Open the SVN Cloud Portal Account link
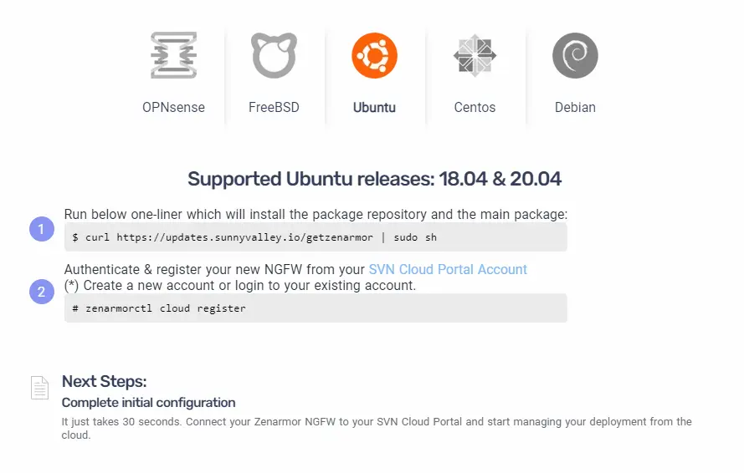Screen dimensions: 744x473 click(448, 269)
